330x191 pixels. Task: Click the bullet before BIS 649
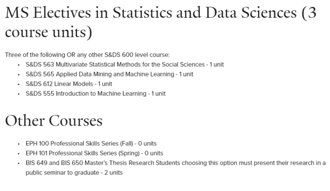(19, 163)
